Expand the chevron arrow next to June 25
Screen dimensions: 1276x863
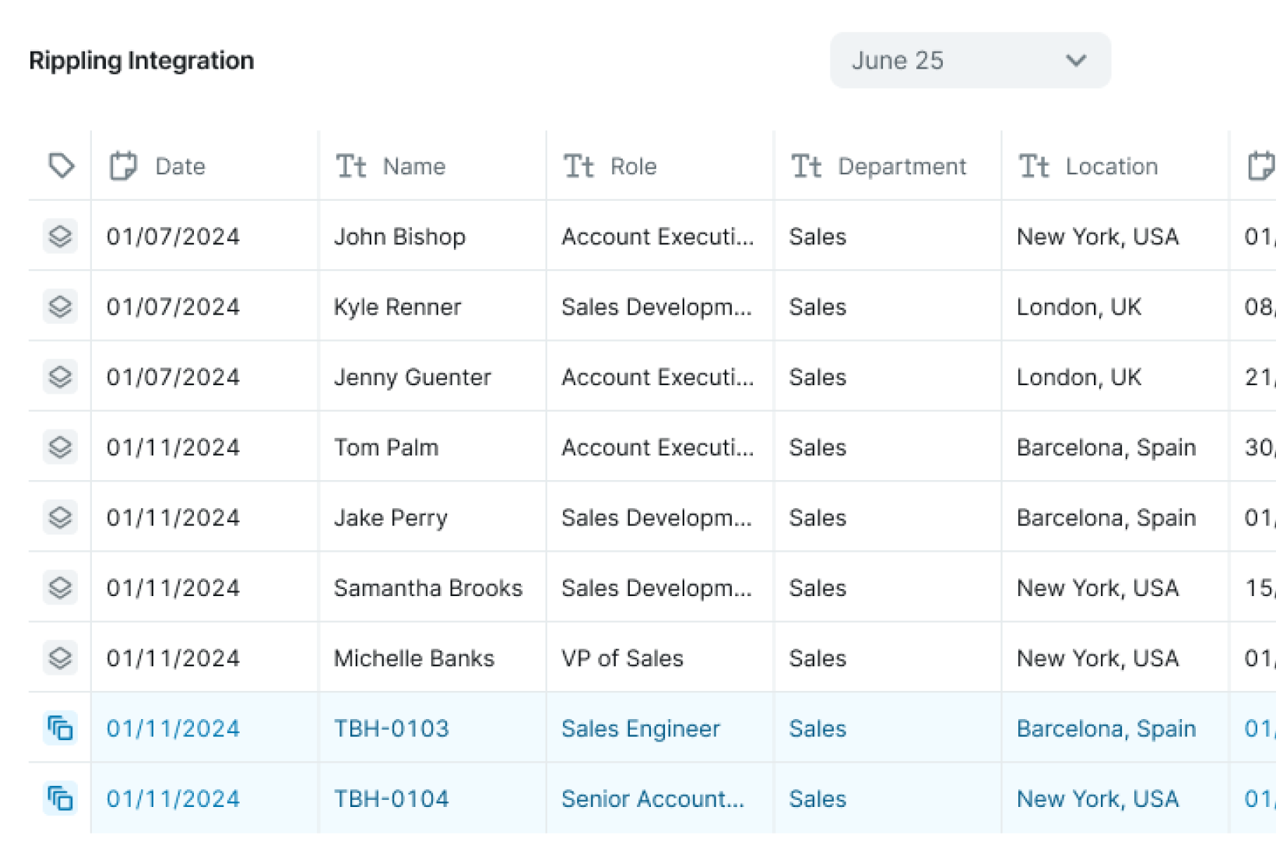[1076, 60]
